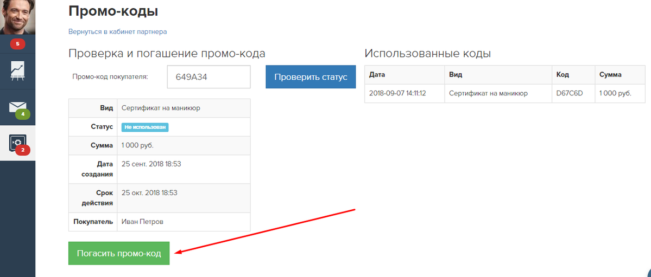This screenshot has height=277, width=651.
Task: Focus the promo code field containing 649A34
Action: (x=209, y=77)
